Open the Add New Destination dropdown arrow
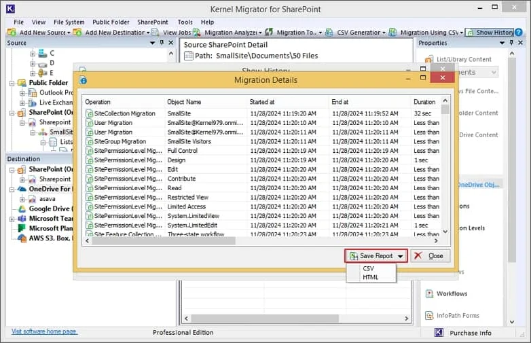531x343 pixels. tap(148, 33)
